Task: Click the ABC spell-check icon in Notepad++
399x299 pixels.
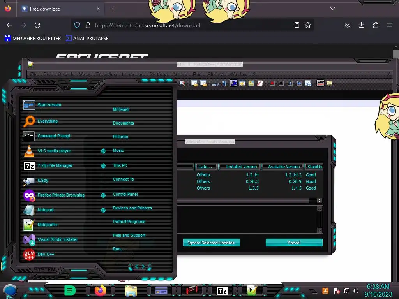Action: click(321, 83)
